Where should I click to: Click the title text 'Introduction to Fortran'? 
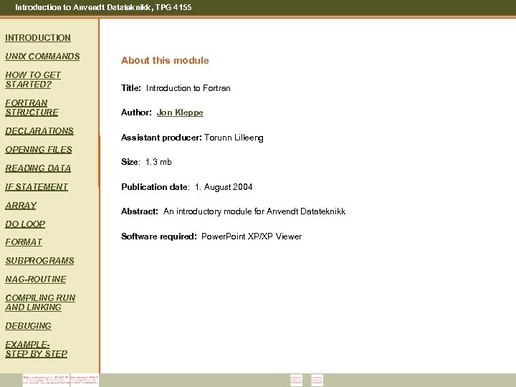[x=188, y=88]
